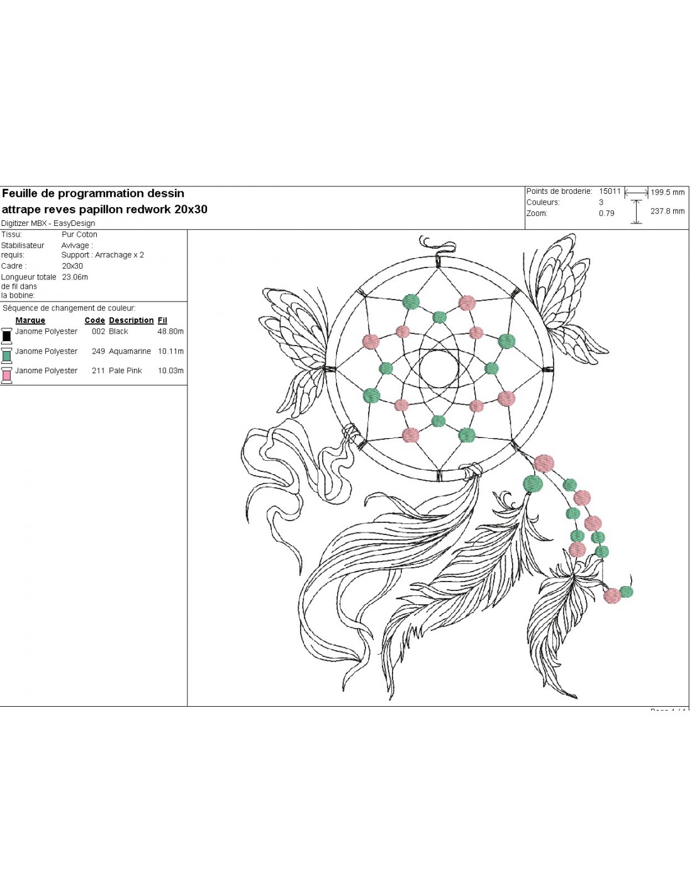Click the Points de broderie value 15011
Screen dimensions: 692x895
tap(610, 191)
